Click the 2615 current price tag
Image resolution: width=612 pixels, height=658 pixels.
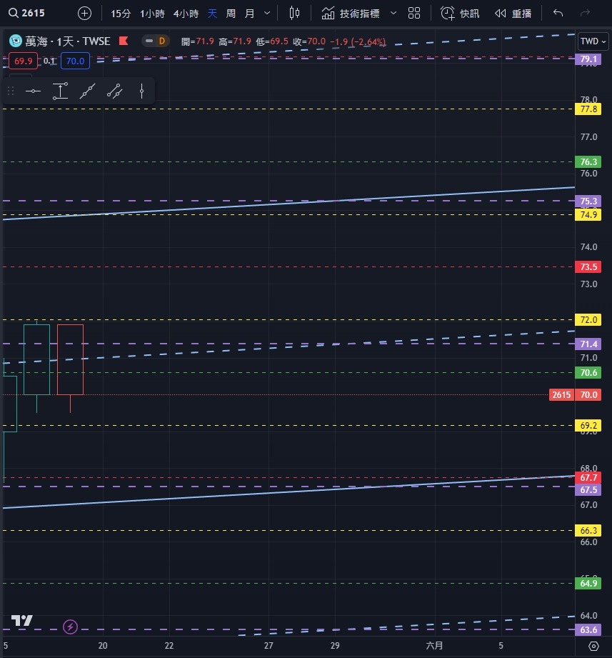(x=561, y=395)
